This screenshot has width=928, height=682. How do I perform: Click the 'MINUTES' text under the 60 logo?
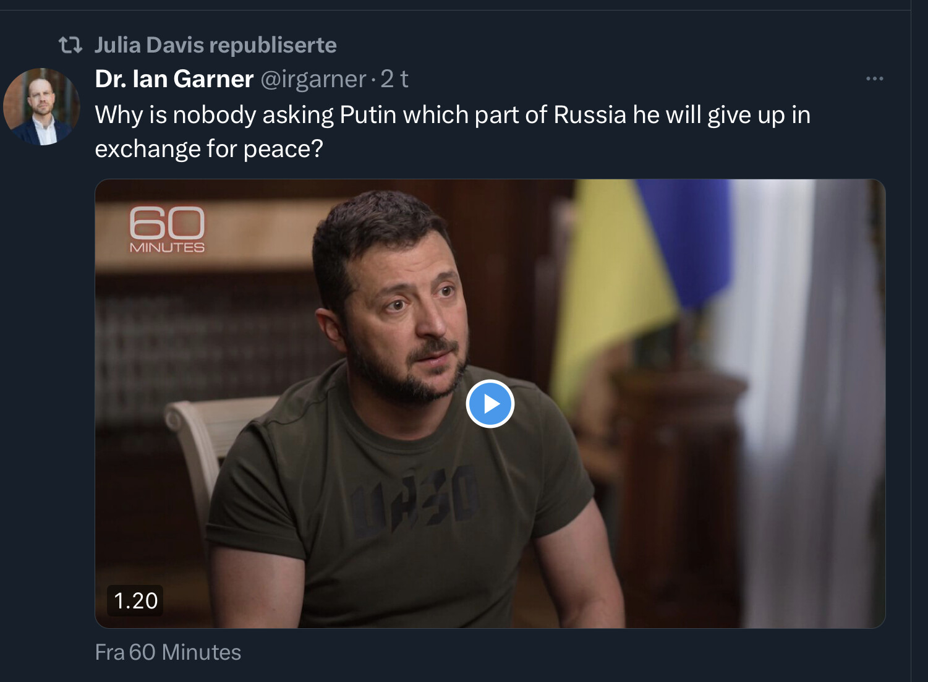[x=167, y=247]
